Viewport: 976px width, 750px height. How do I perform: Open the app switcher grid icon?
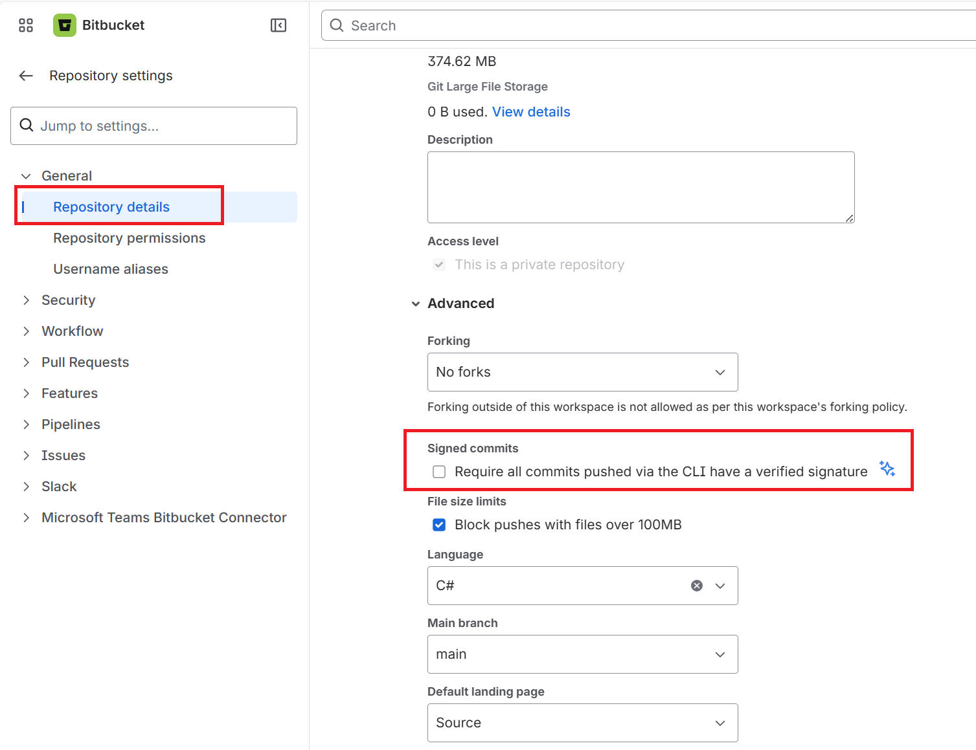26,25
